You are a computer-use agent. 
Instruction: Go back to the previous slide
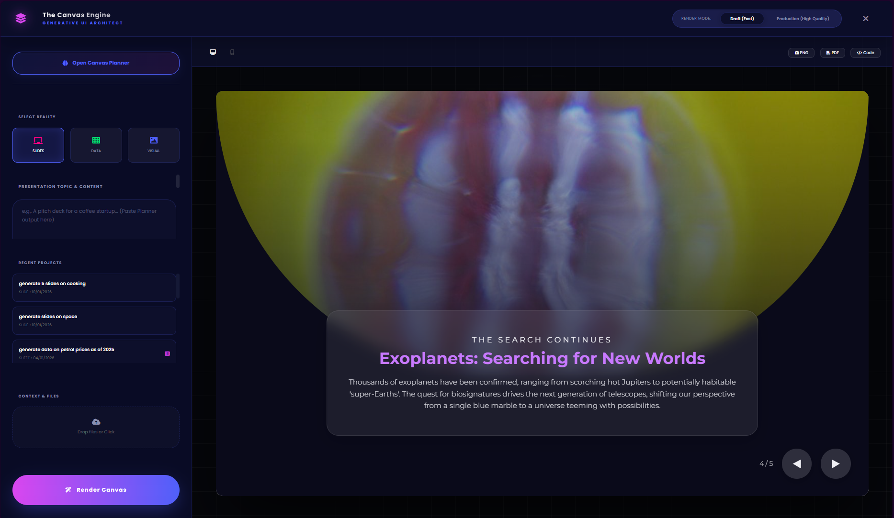point(797,463)
